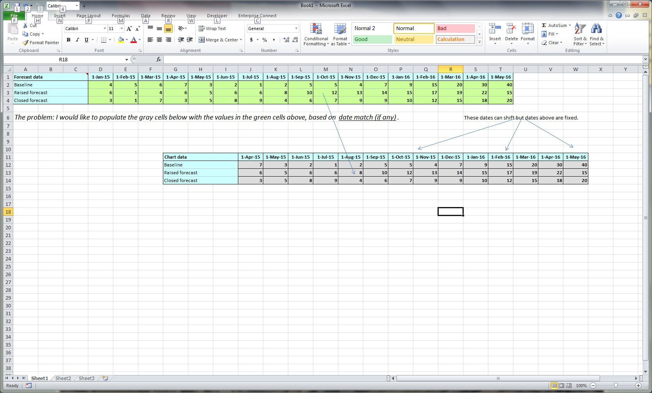The width and height of the screenshot is (652, 393).
Task: Click Increase Decimal icon
Action: [x=286, y=39]
